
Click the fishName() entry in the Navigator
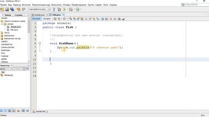tap(8, 75)
